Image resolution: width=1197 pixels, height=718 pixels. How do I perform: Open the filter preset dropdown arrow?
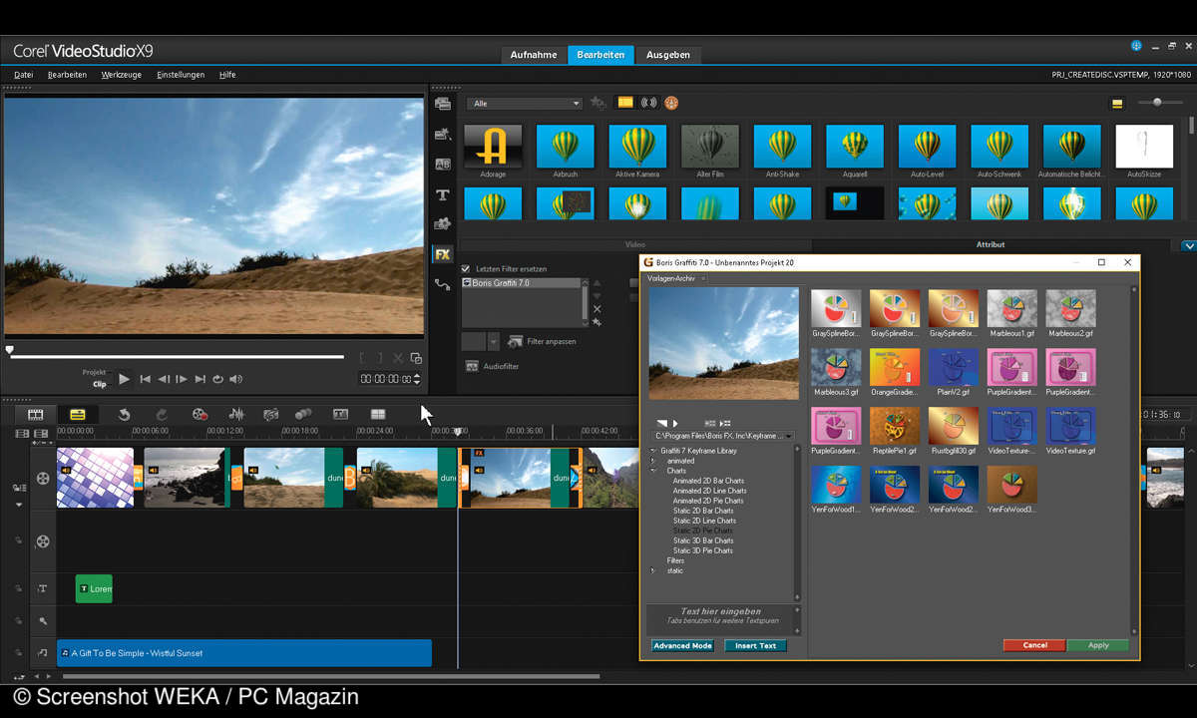[x=494, y=341]
